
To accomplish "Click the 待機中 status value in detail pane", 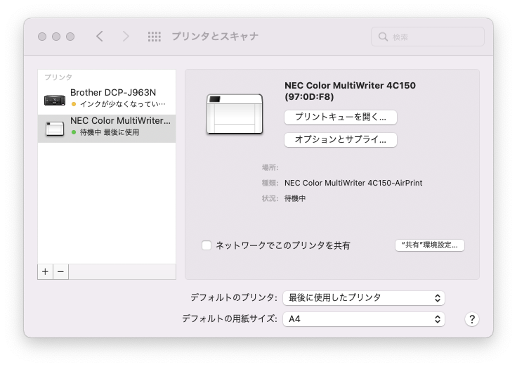I will coord(295,198).
